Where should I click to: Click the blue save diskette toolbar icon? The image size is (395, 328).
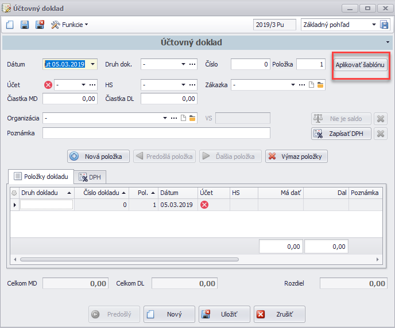(25, 25)
